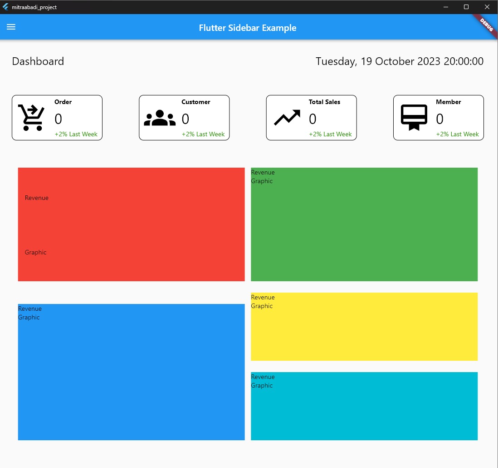The width and height of the screenshot is (498, 468).
Task: Click the green Revenue Graphic panel
Action: point(364,224)
